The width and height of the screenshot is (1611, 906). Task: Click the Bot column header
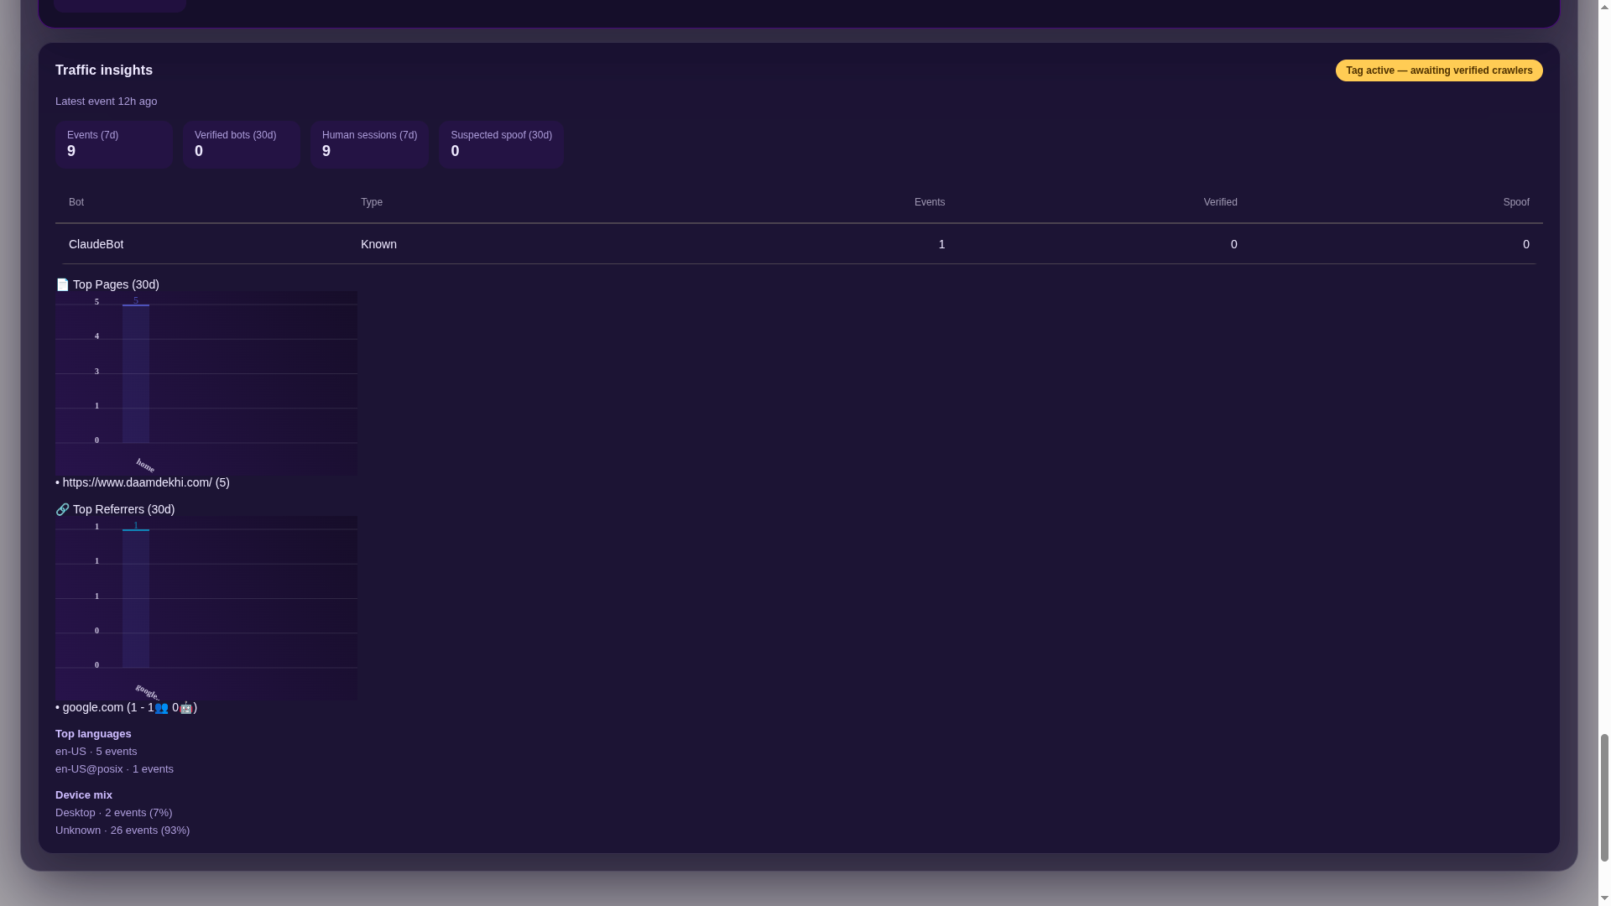click(76, 202)
